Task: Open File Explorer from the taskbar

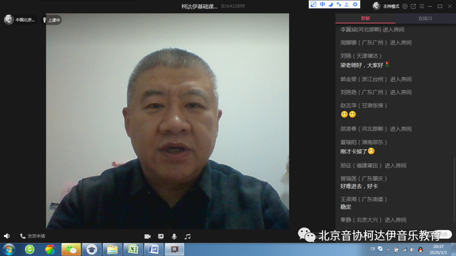Action: [x=112, y=250]
